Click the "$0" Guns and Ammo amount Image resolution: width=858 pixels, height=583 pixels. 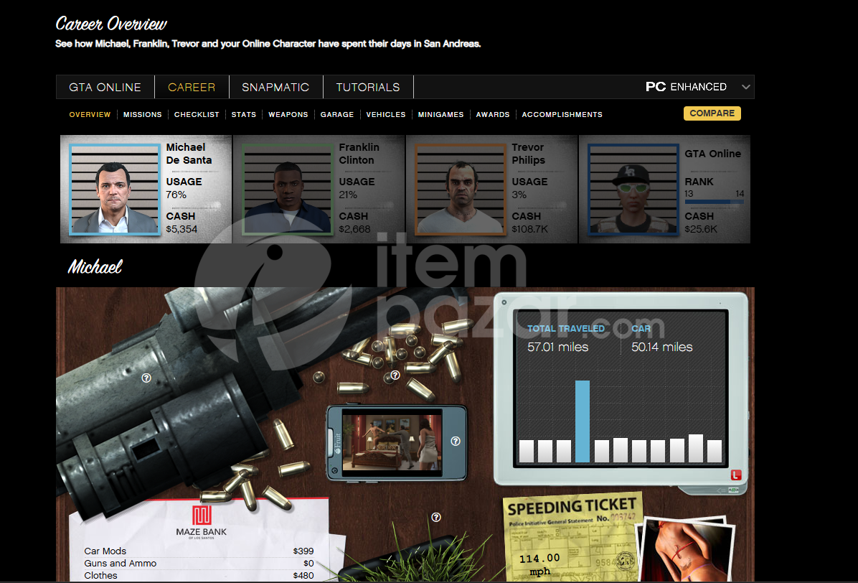click(x=308, y=564)
